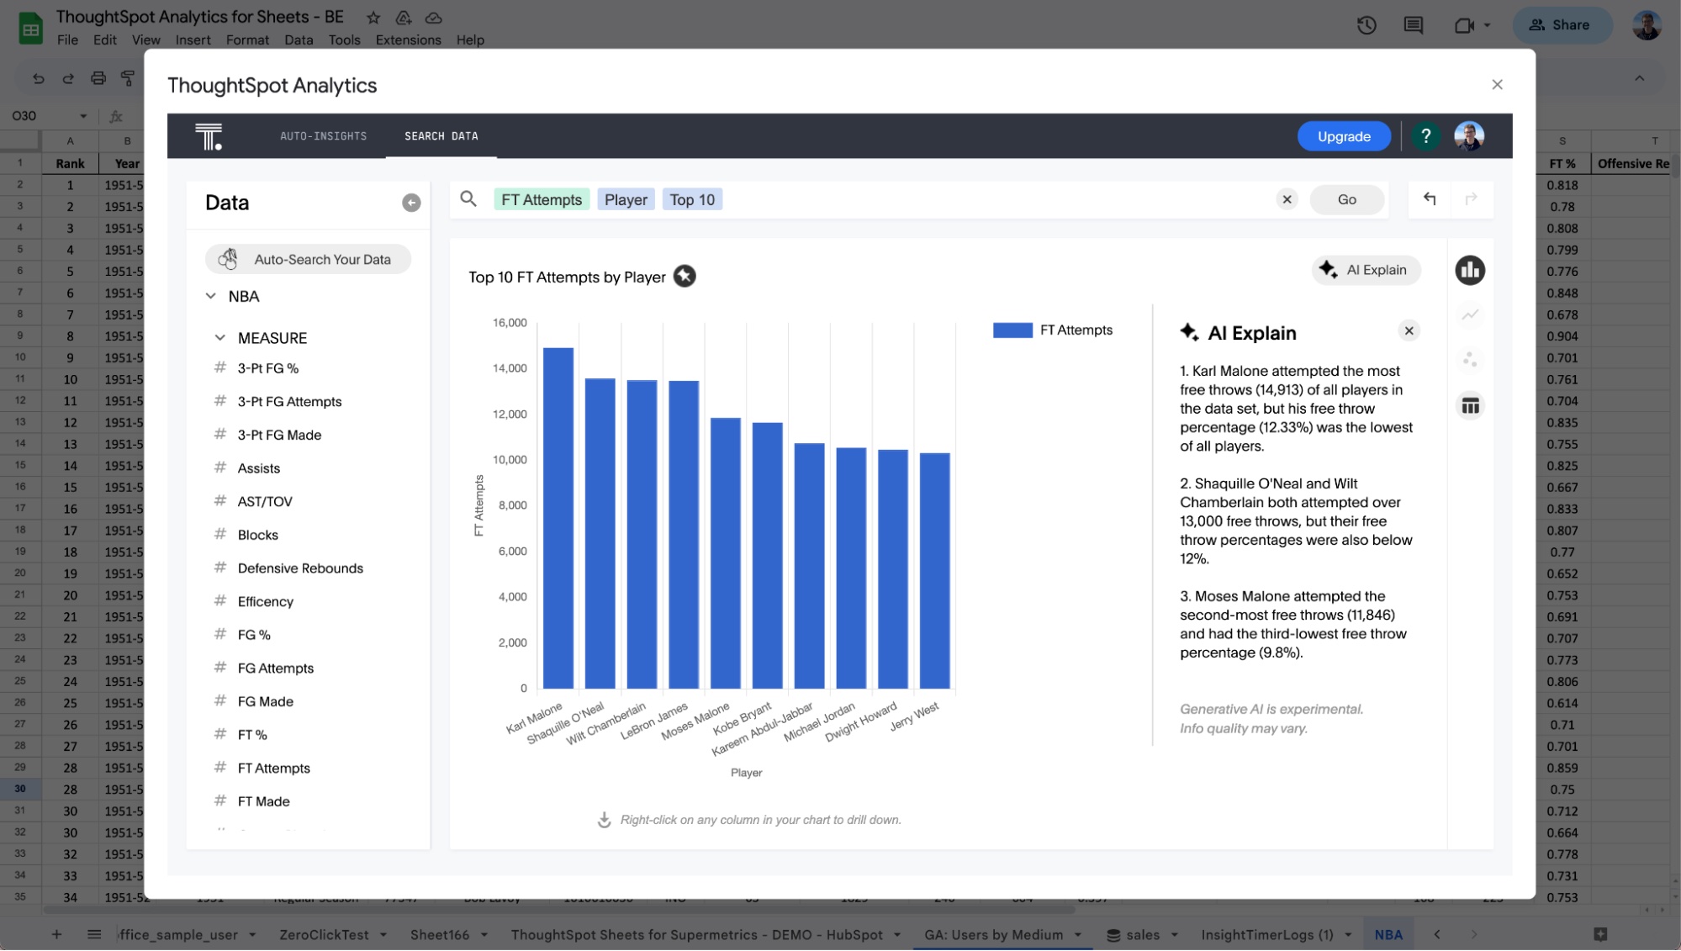Image resolution: width=1681 pixels, height=951 pixels.
Task: Click the FT Attempts legend color swatch
Action: coord(1012,330)
